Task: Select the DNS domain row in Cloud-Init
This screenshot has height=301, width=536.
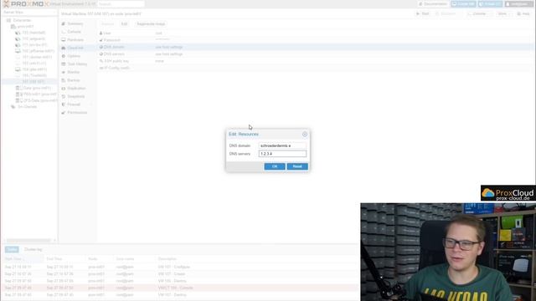Action: [x=315, y=47]
